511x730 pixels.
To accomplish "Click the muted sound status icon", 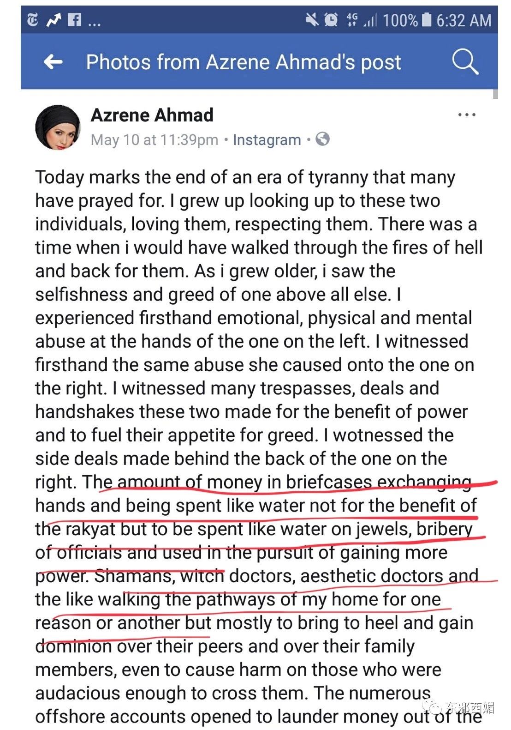I will [x=312, y=20].
